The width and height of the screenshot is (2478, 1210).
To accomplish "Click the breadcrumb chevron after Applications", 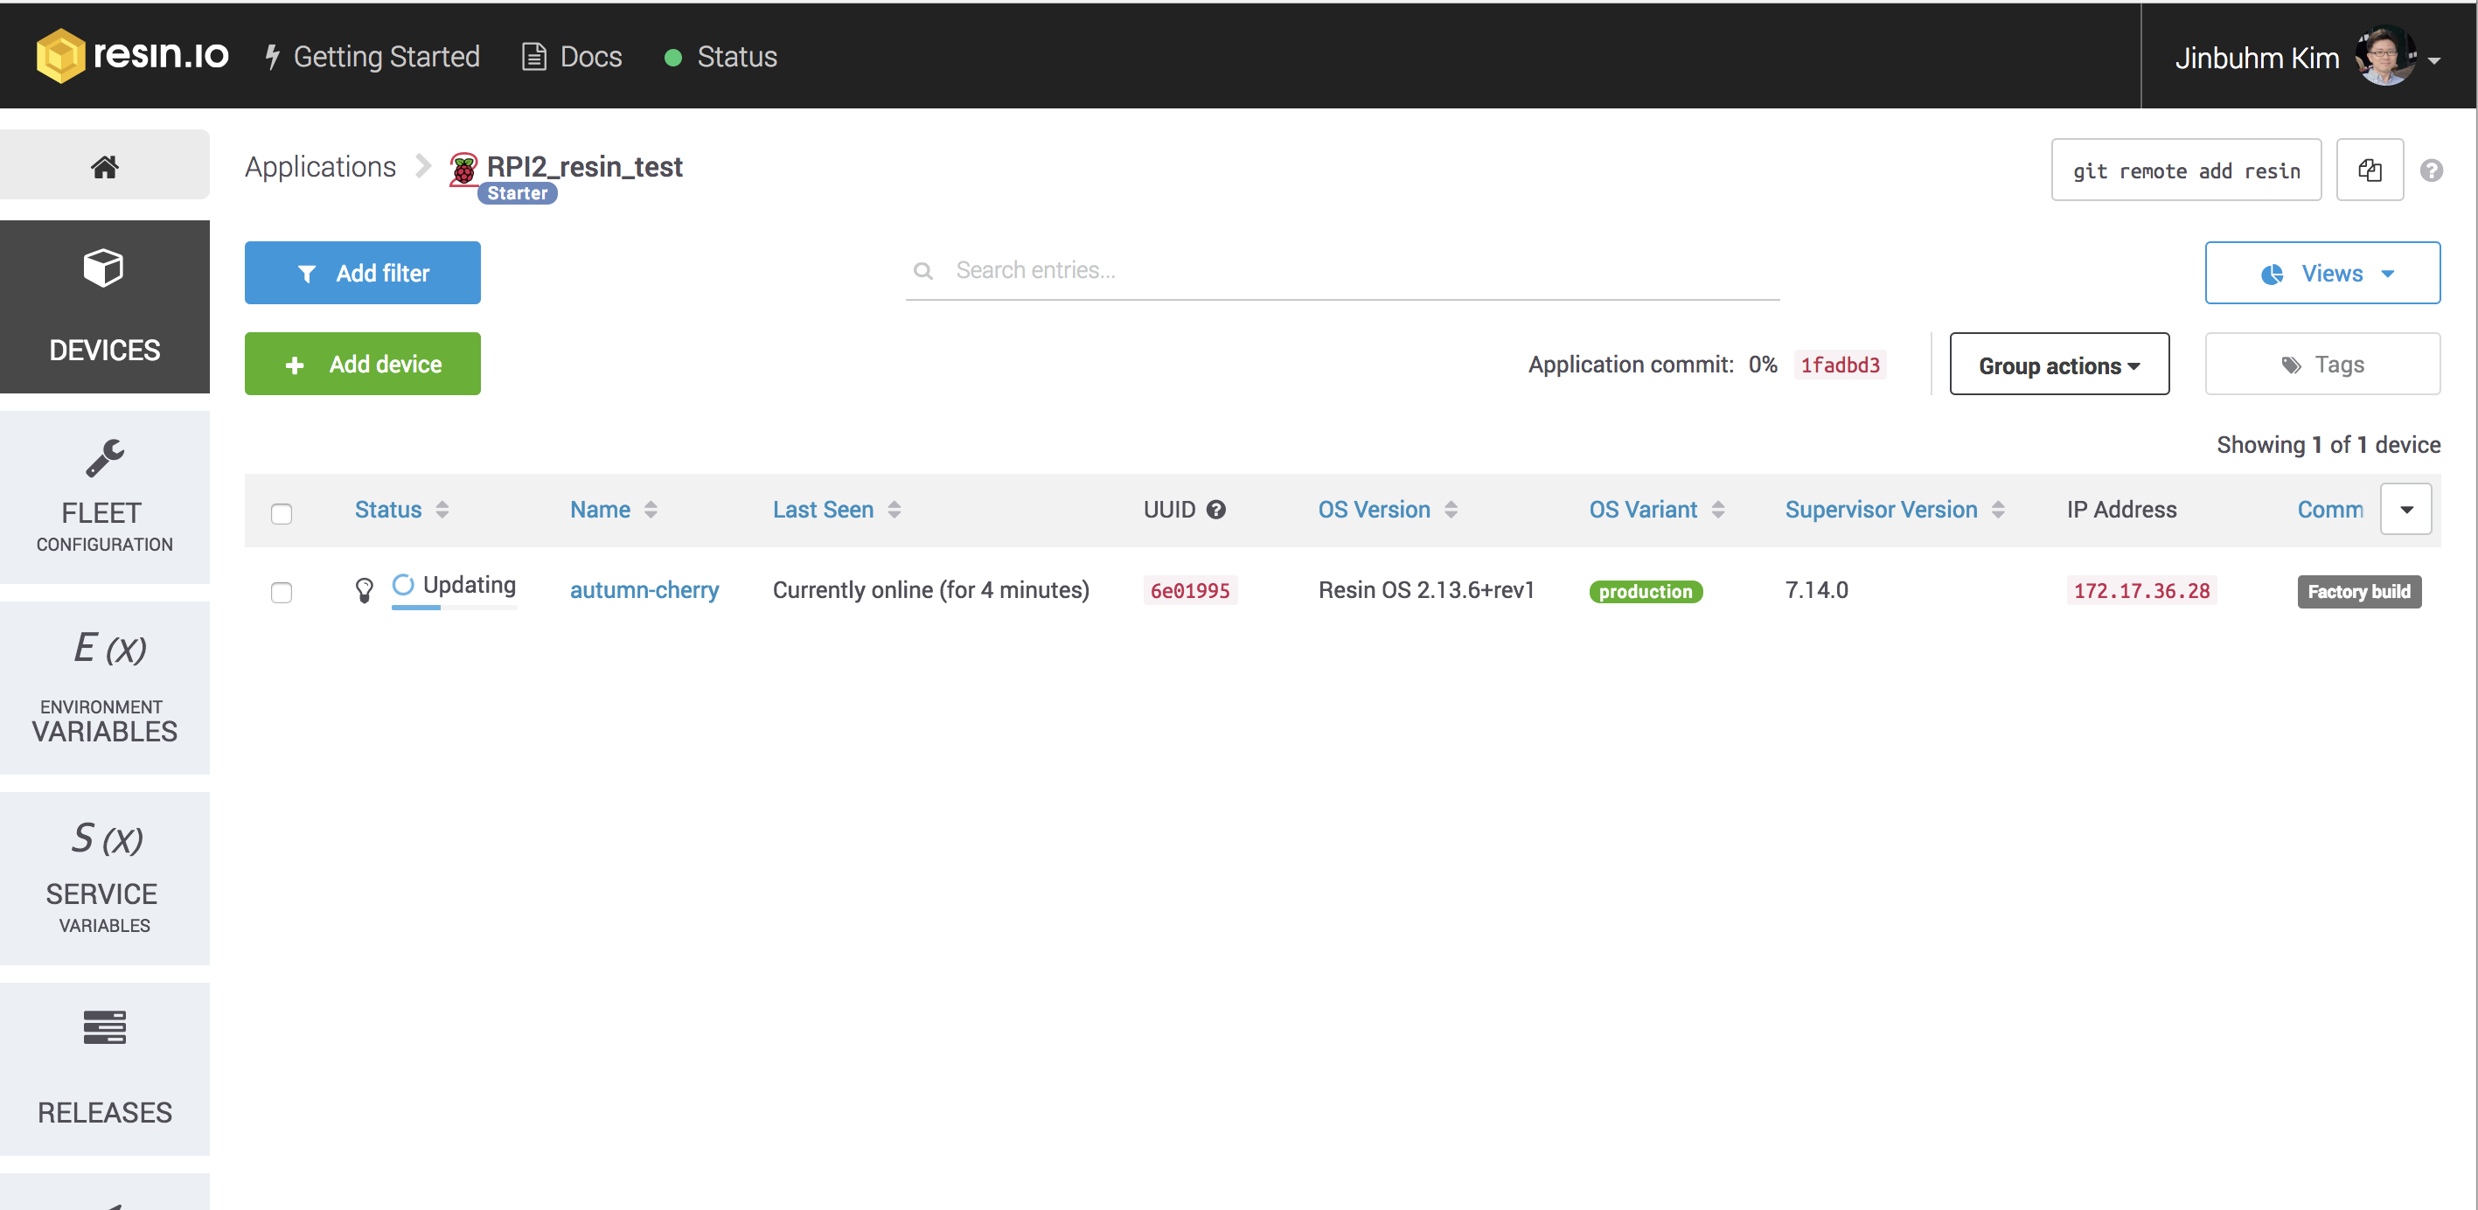I will (x=423, y=166).
